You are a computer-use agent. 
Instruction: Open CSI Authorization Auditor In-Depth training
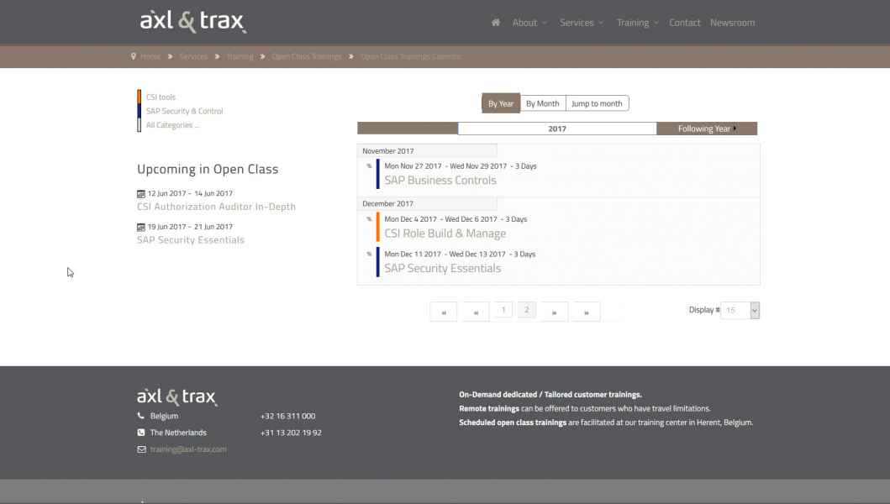[x=216, y=207]
